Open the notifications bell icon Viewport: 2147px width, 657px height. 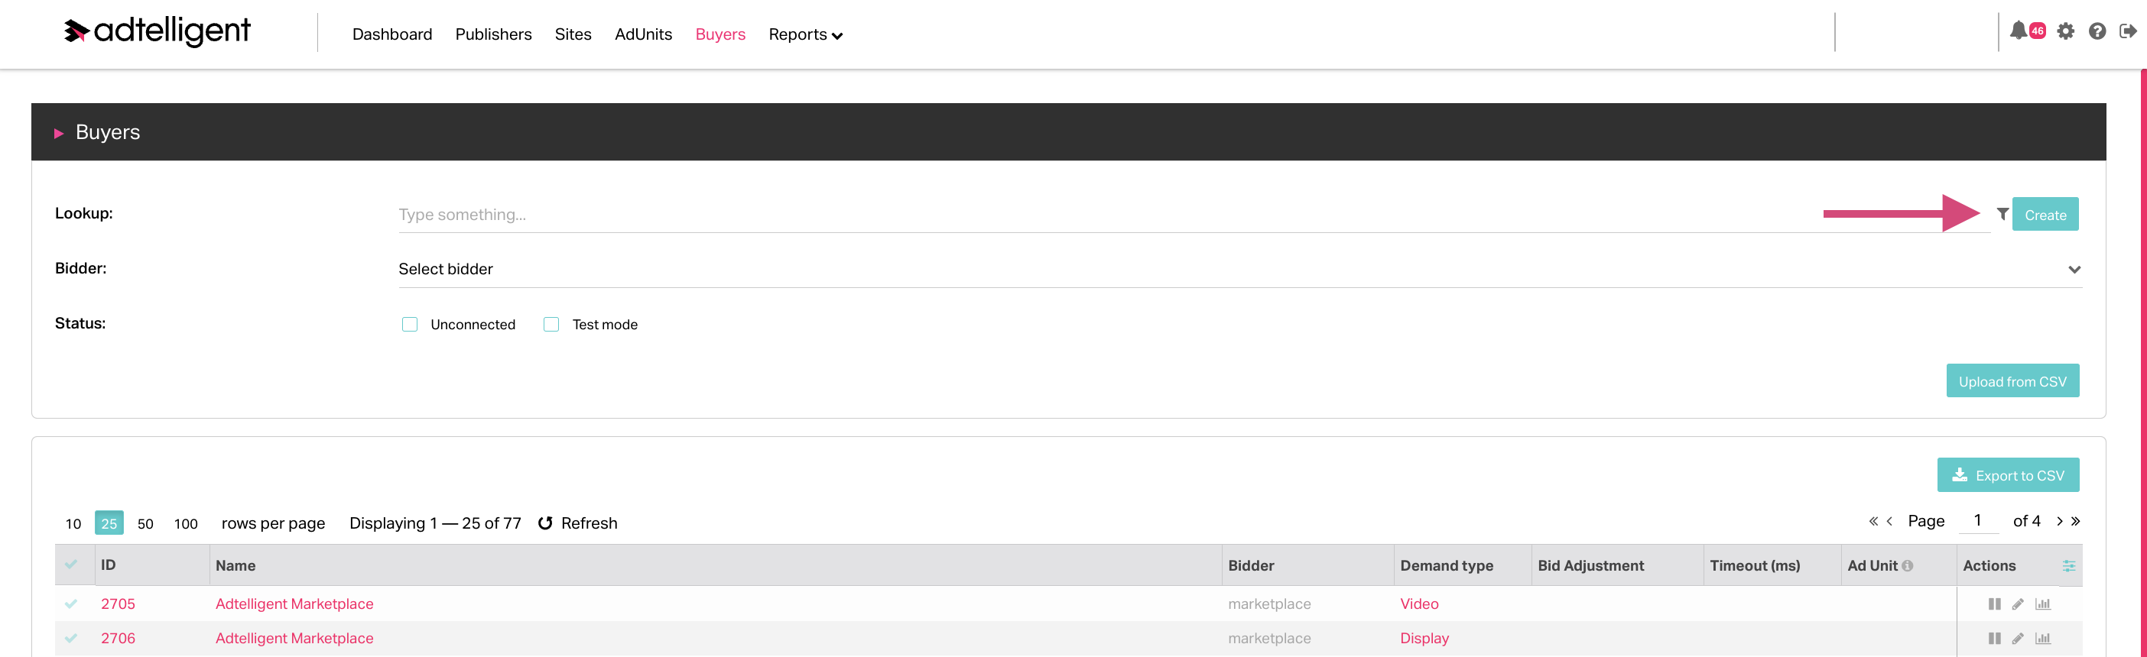tap(2018, 31)
